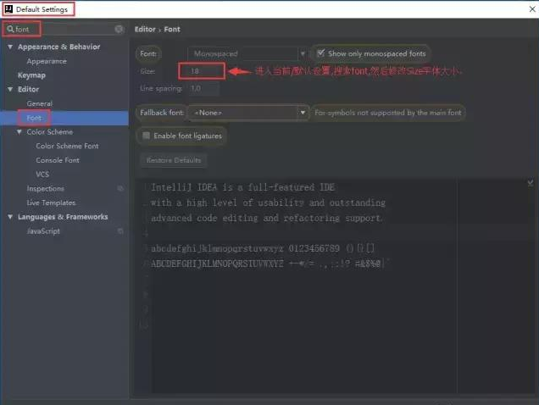Image resolution: width=539 pixels, height=405 pixels.
Task: Select Console Font under Color Scheme
Action: [58, 160]
